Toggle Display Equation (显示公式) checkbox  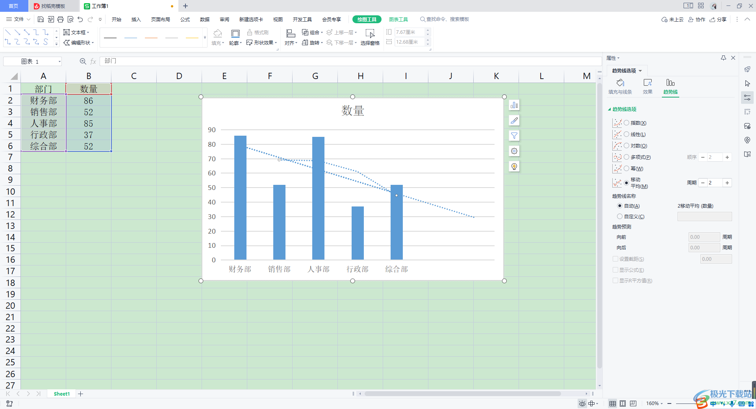coord(615,270)
